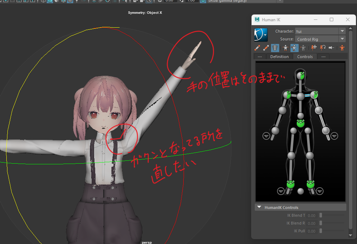Select the screen-left wrist effector

coord(275,131)
